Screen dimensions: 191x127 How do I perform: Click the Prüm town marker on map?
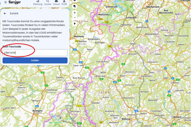123,76
